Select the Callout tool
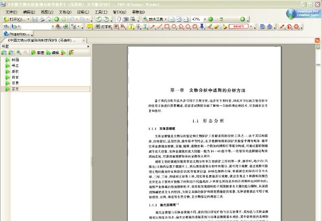 123,27
